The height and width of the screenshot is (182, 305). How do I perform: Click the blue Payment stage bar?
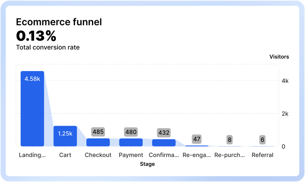[x=131, y=142]
